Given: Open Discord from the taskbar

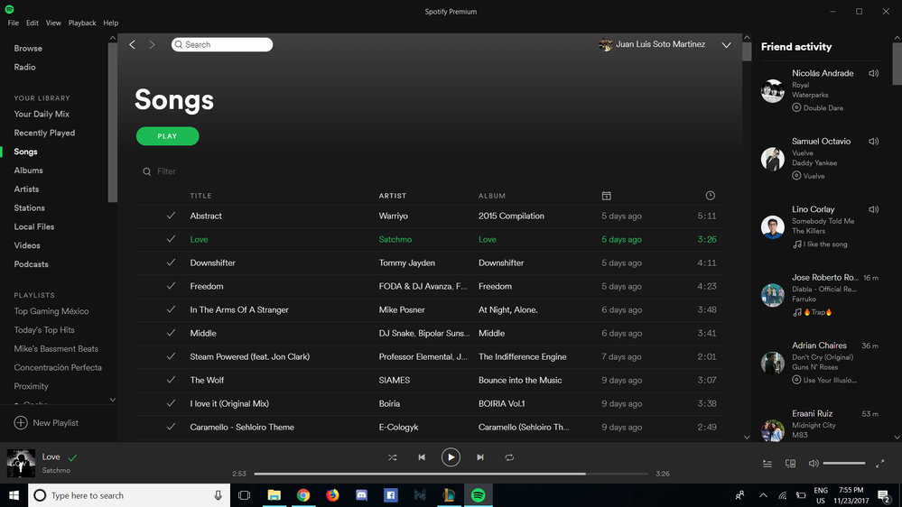Looking at the screenshot, I should [362, 495].
